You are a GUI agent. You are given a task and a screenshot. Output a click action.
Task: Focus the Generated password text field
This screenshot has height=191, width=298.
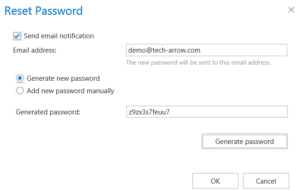coord(206,112)
